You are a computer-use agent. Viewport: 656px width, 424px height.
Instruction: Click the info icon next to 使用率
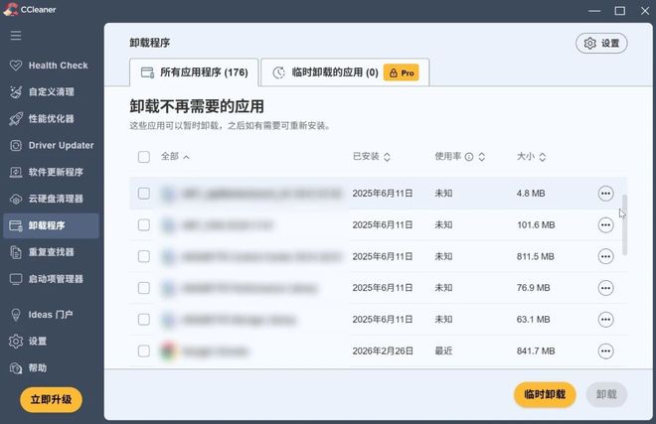[469, 157]
